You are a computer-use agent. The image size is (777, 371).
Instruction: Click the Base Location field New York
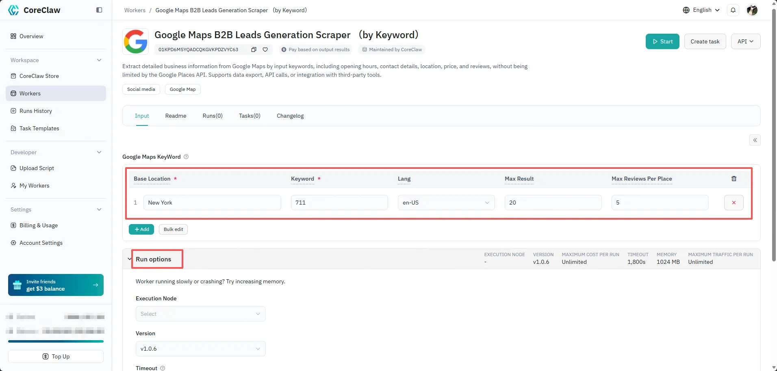pyautogui.click(x=212, y=203)
